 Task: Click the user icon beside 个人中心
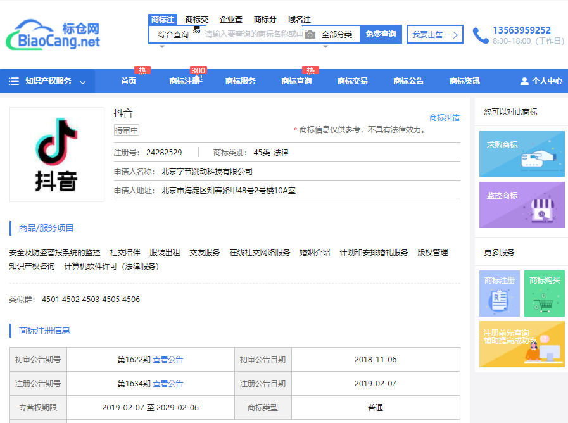[x=524, y=81]
